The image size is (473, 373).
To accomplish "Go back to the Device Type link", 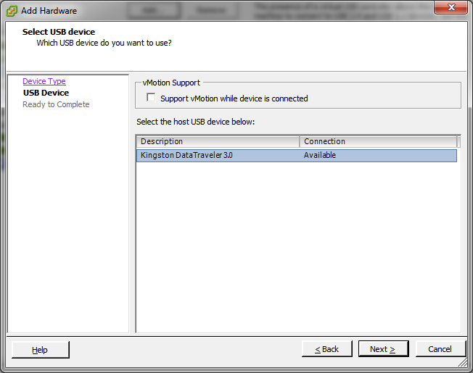I will (44, 81).
